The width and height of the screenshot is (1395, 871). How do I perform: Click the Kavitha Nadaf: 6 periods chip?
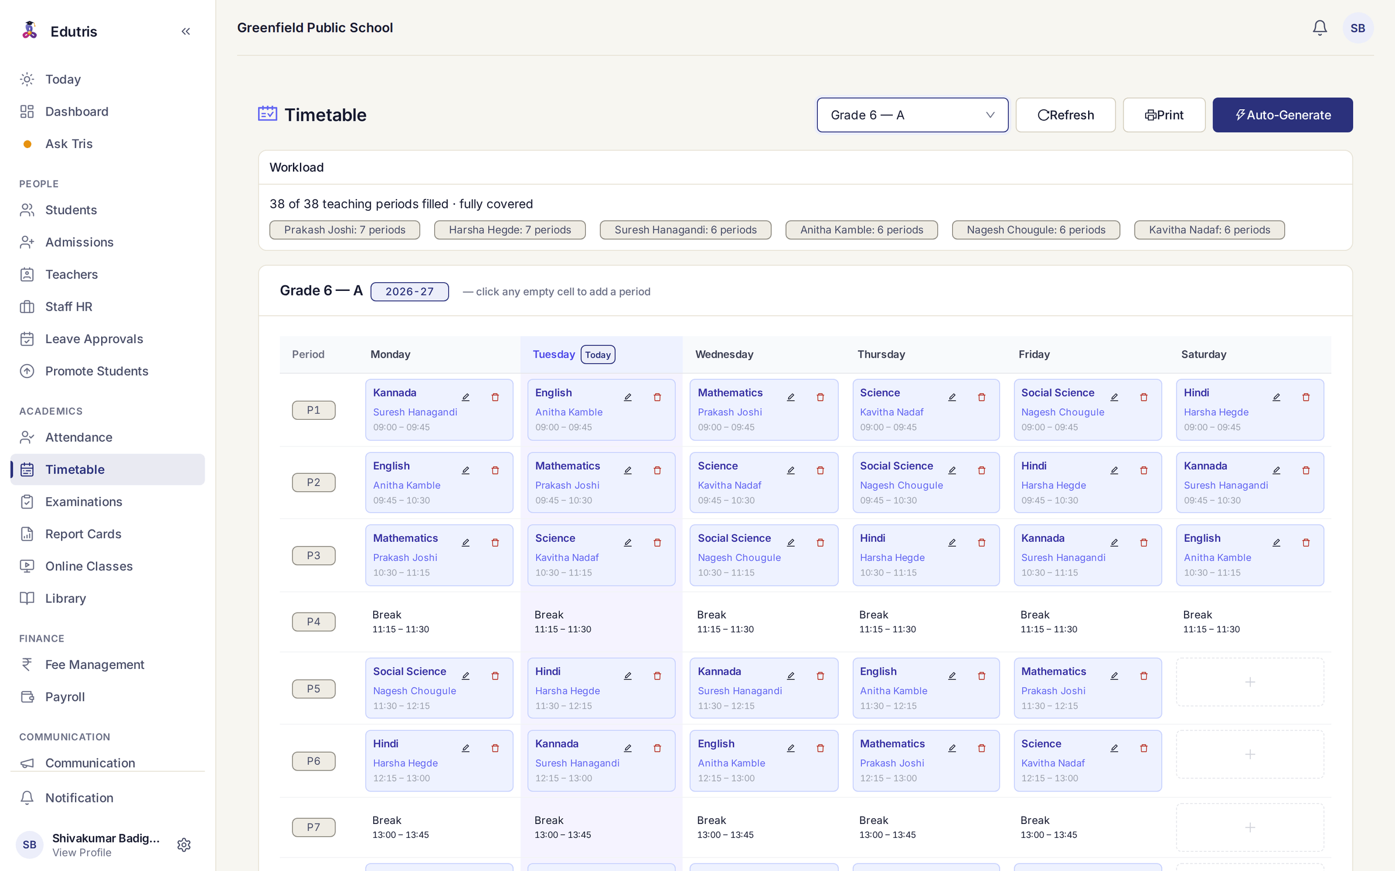(1209, 230)
